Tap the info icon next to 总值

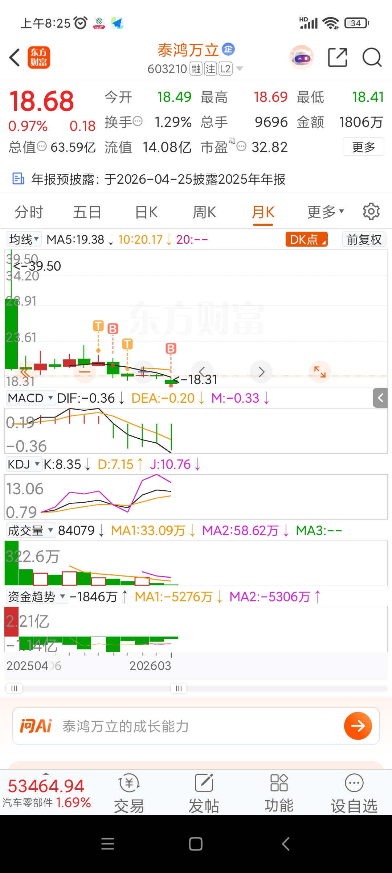pyautogui.click(x=42, y=146)
